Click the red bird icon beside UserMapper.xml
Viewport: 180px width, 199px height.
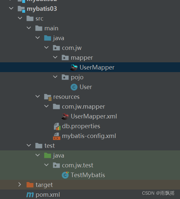point(65,116)
